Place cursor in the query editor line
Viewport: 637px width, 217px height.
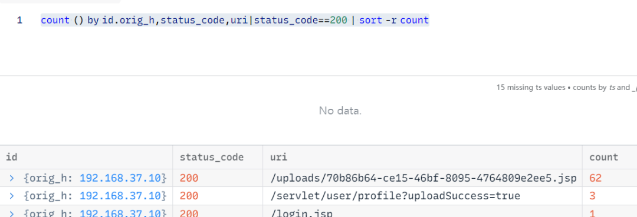[235, 20]
